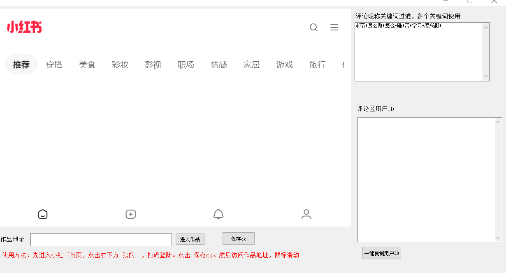Go to home via bottom smiley icon
This screenshot has height=273, width=506.
pos(43,214)
